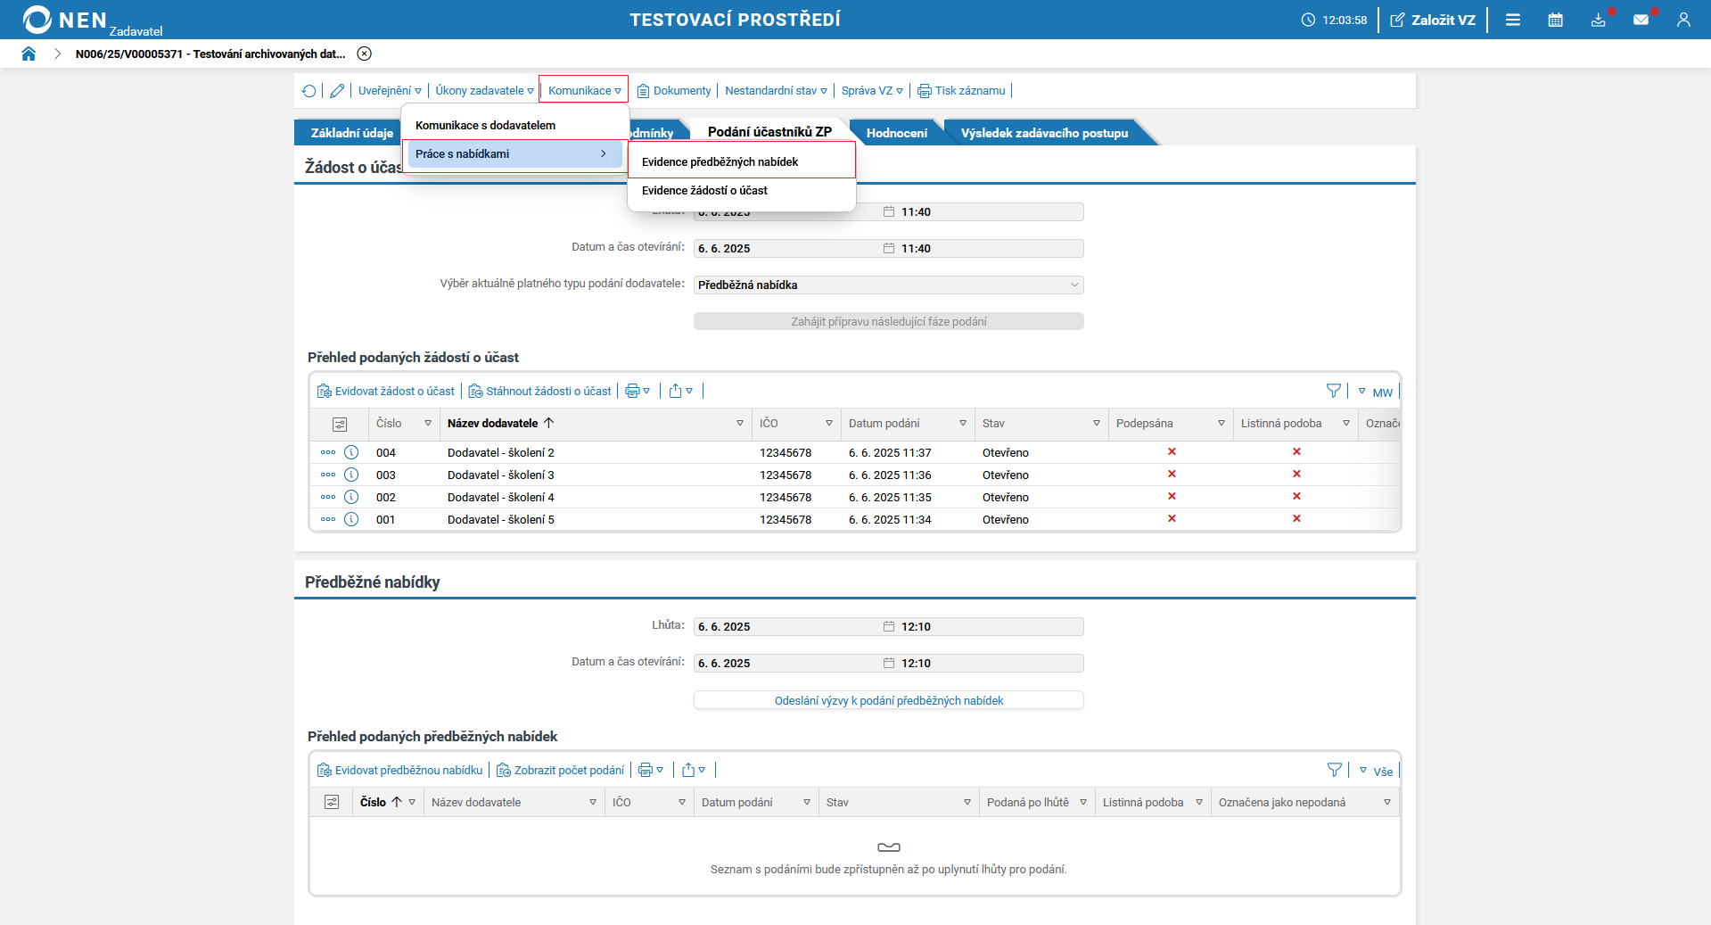Click the home icon in breadcrumb
This screenshot has height=925, width=1711.
tap(29, 54)
